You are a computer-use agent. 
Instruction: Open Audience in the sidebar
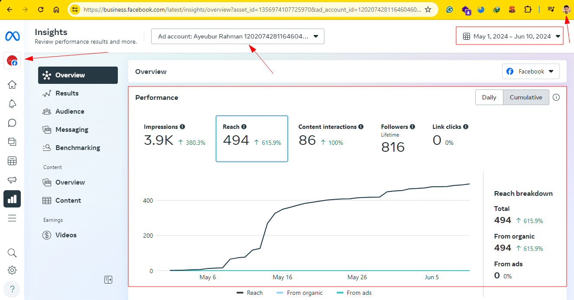(78, 112)
